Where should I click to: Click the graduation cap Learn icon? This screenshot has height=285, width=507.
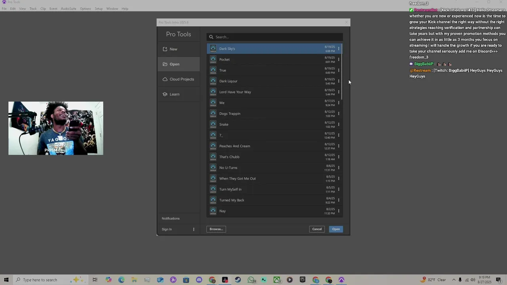pos(165,94)
